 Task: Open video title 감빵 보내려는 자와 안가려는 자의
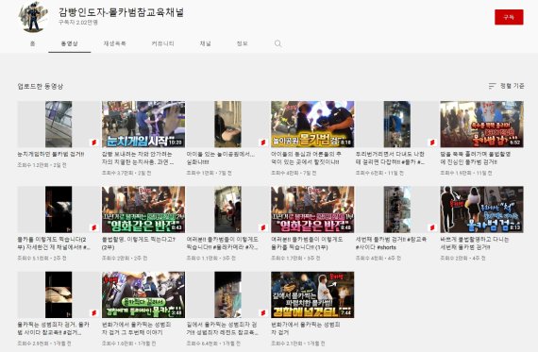[x=137, y=159]
